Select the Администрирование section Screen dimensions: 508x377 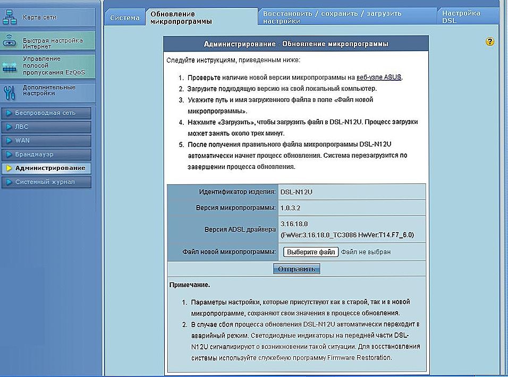click(46, 168)
